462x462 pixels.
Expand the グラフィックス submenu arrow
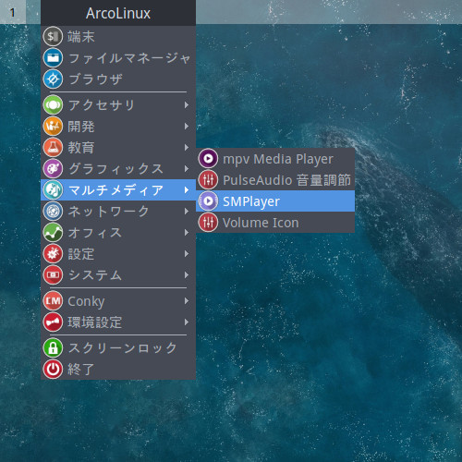pos(187,169)
